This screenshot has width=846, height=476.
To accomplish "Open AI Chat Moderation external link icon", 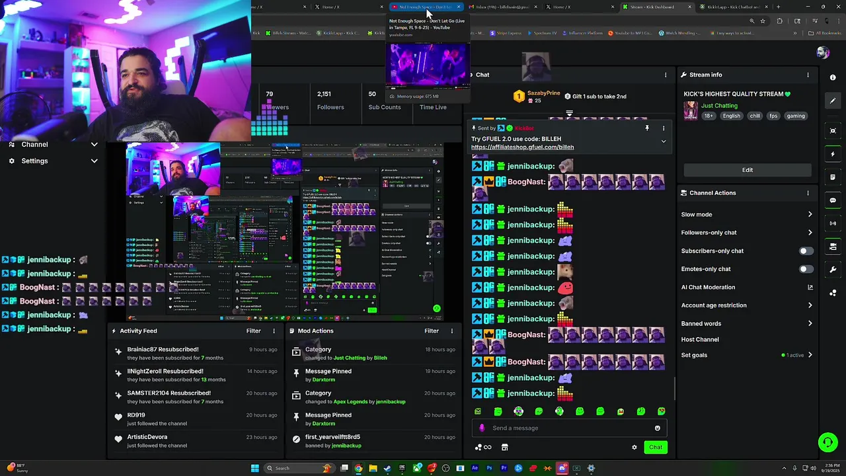I will 810,288.
